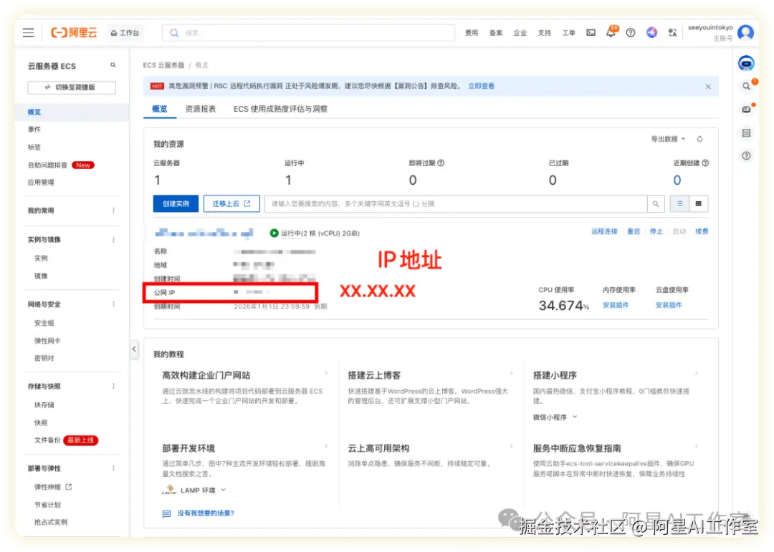Search within the ECS sidebar menu
The width and height of the screenshot is (774, 552).
pyautogui.click(x=113, y=65)
